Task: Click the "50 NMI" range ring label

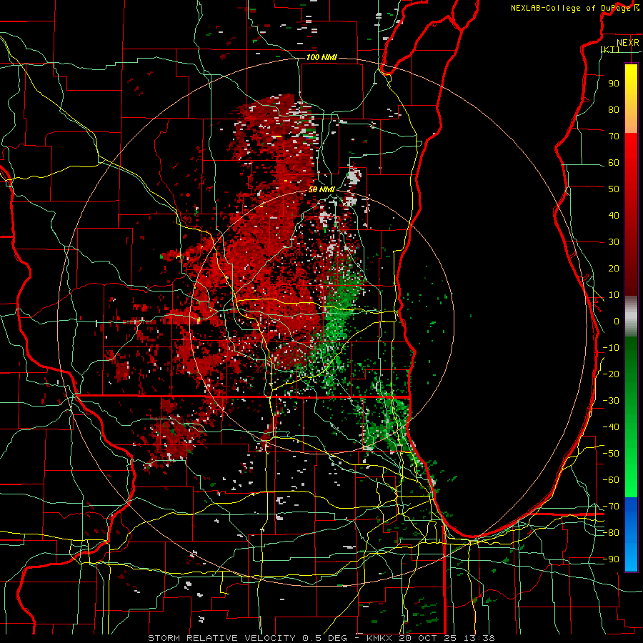Action: point(321,189)
